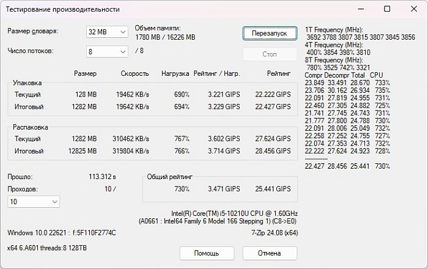Image resolution: width=428 pixels, height=269 pixels.
Task: Click the 7-Zip 24.08 (x64) label
Action: [275, 233]
